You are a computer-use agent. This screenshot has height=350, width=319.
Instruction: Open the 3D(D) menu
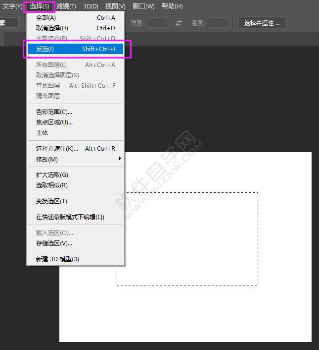[x=91, y=6]
